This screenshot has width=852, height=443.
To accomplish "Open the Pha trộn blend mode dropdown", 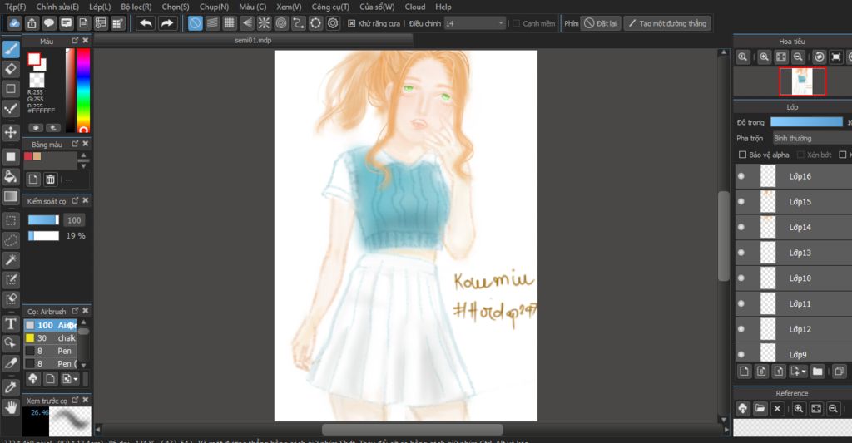I will click(812, 139).
